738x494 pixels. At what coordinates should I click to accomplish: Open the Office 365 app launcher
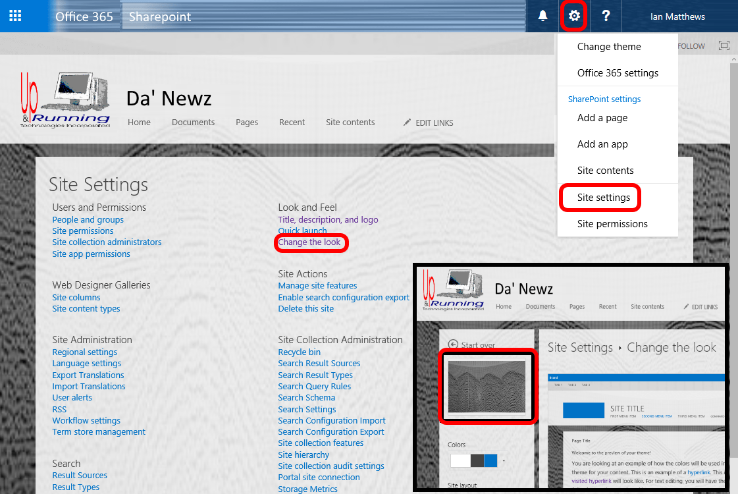pos(16,15)
